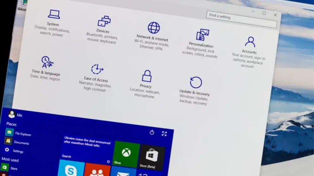Click the Network & Internet globe icon

[154, 28]
